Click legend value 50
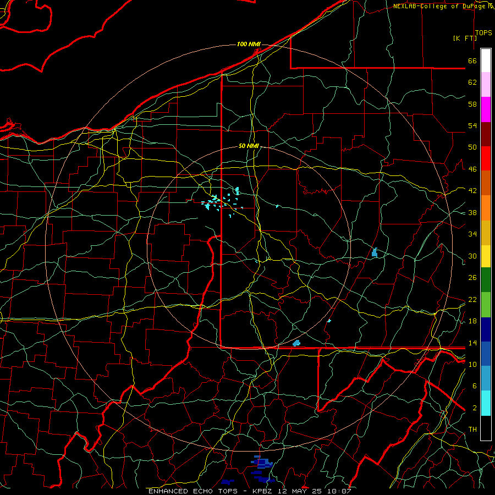This screenshot has width=495, height=495. pyautogui.click(x=472, y=147)
